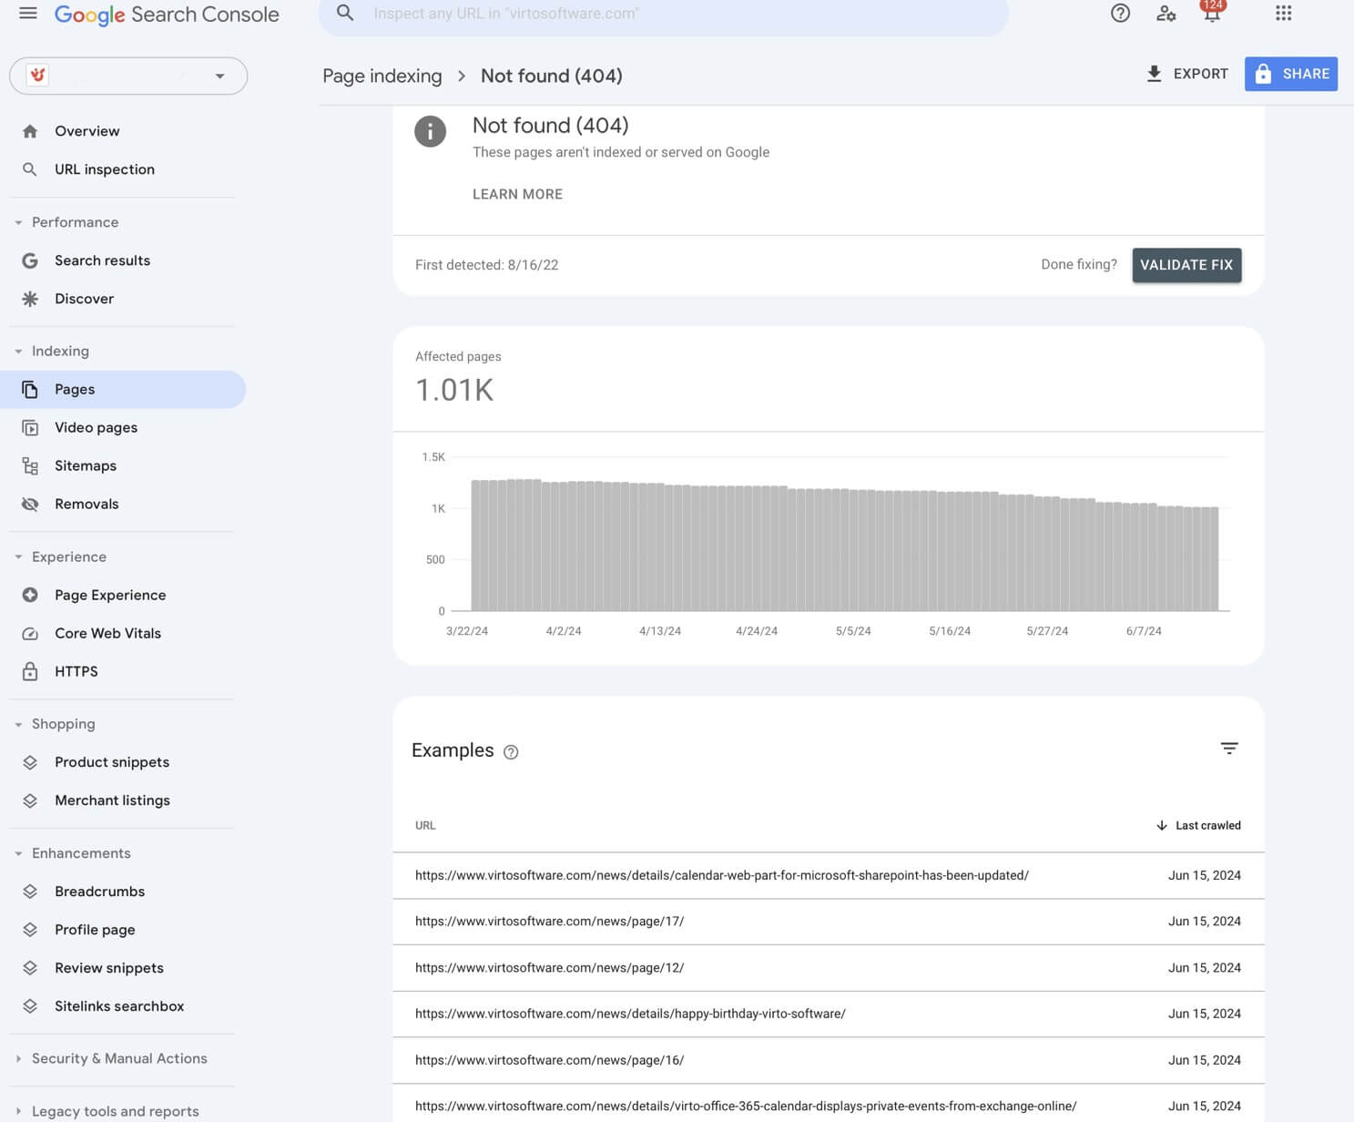Viewport: 1354px width, 1122px height.
Task: Open the hamburger main menu
Action: coord(28,14)
